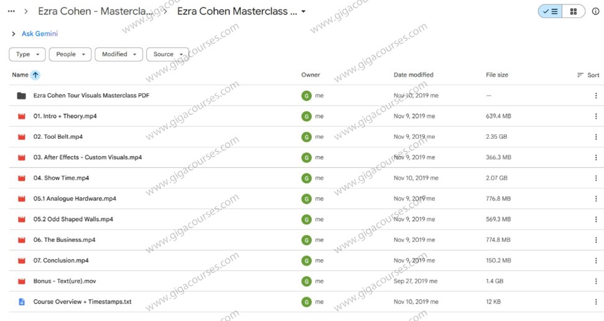Select 03. After Effects - Custom Visuals.mp4

tap(88, 157)
